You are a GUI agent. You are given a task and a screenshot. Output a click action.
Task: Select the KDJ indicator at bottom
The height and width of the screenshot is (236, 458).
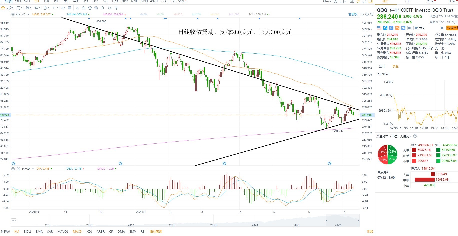coord(89,231)
